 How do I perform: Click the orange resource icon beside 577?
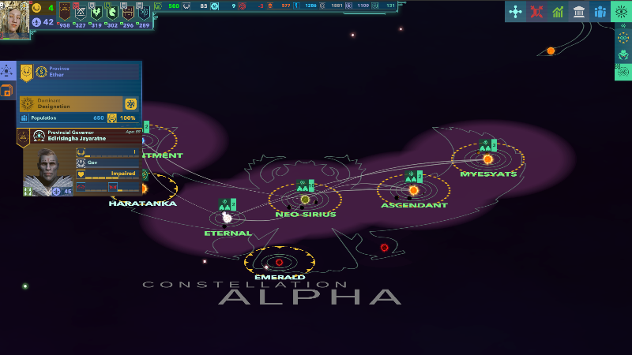coord(270,6)
